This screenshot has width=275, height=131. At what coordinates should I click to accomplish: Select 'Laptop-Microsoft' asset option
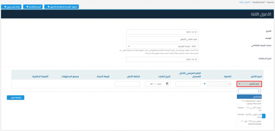(x=249, y=102)
